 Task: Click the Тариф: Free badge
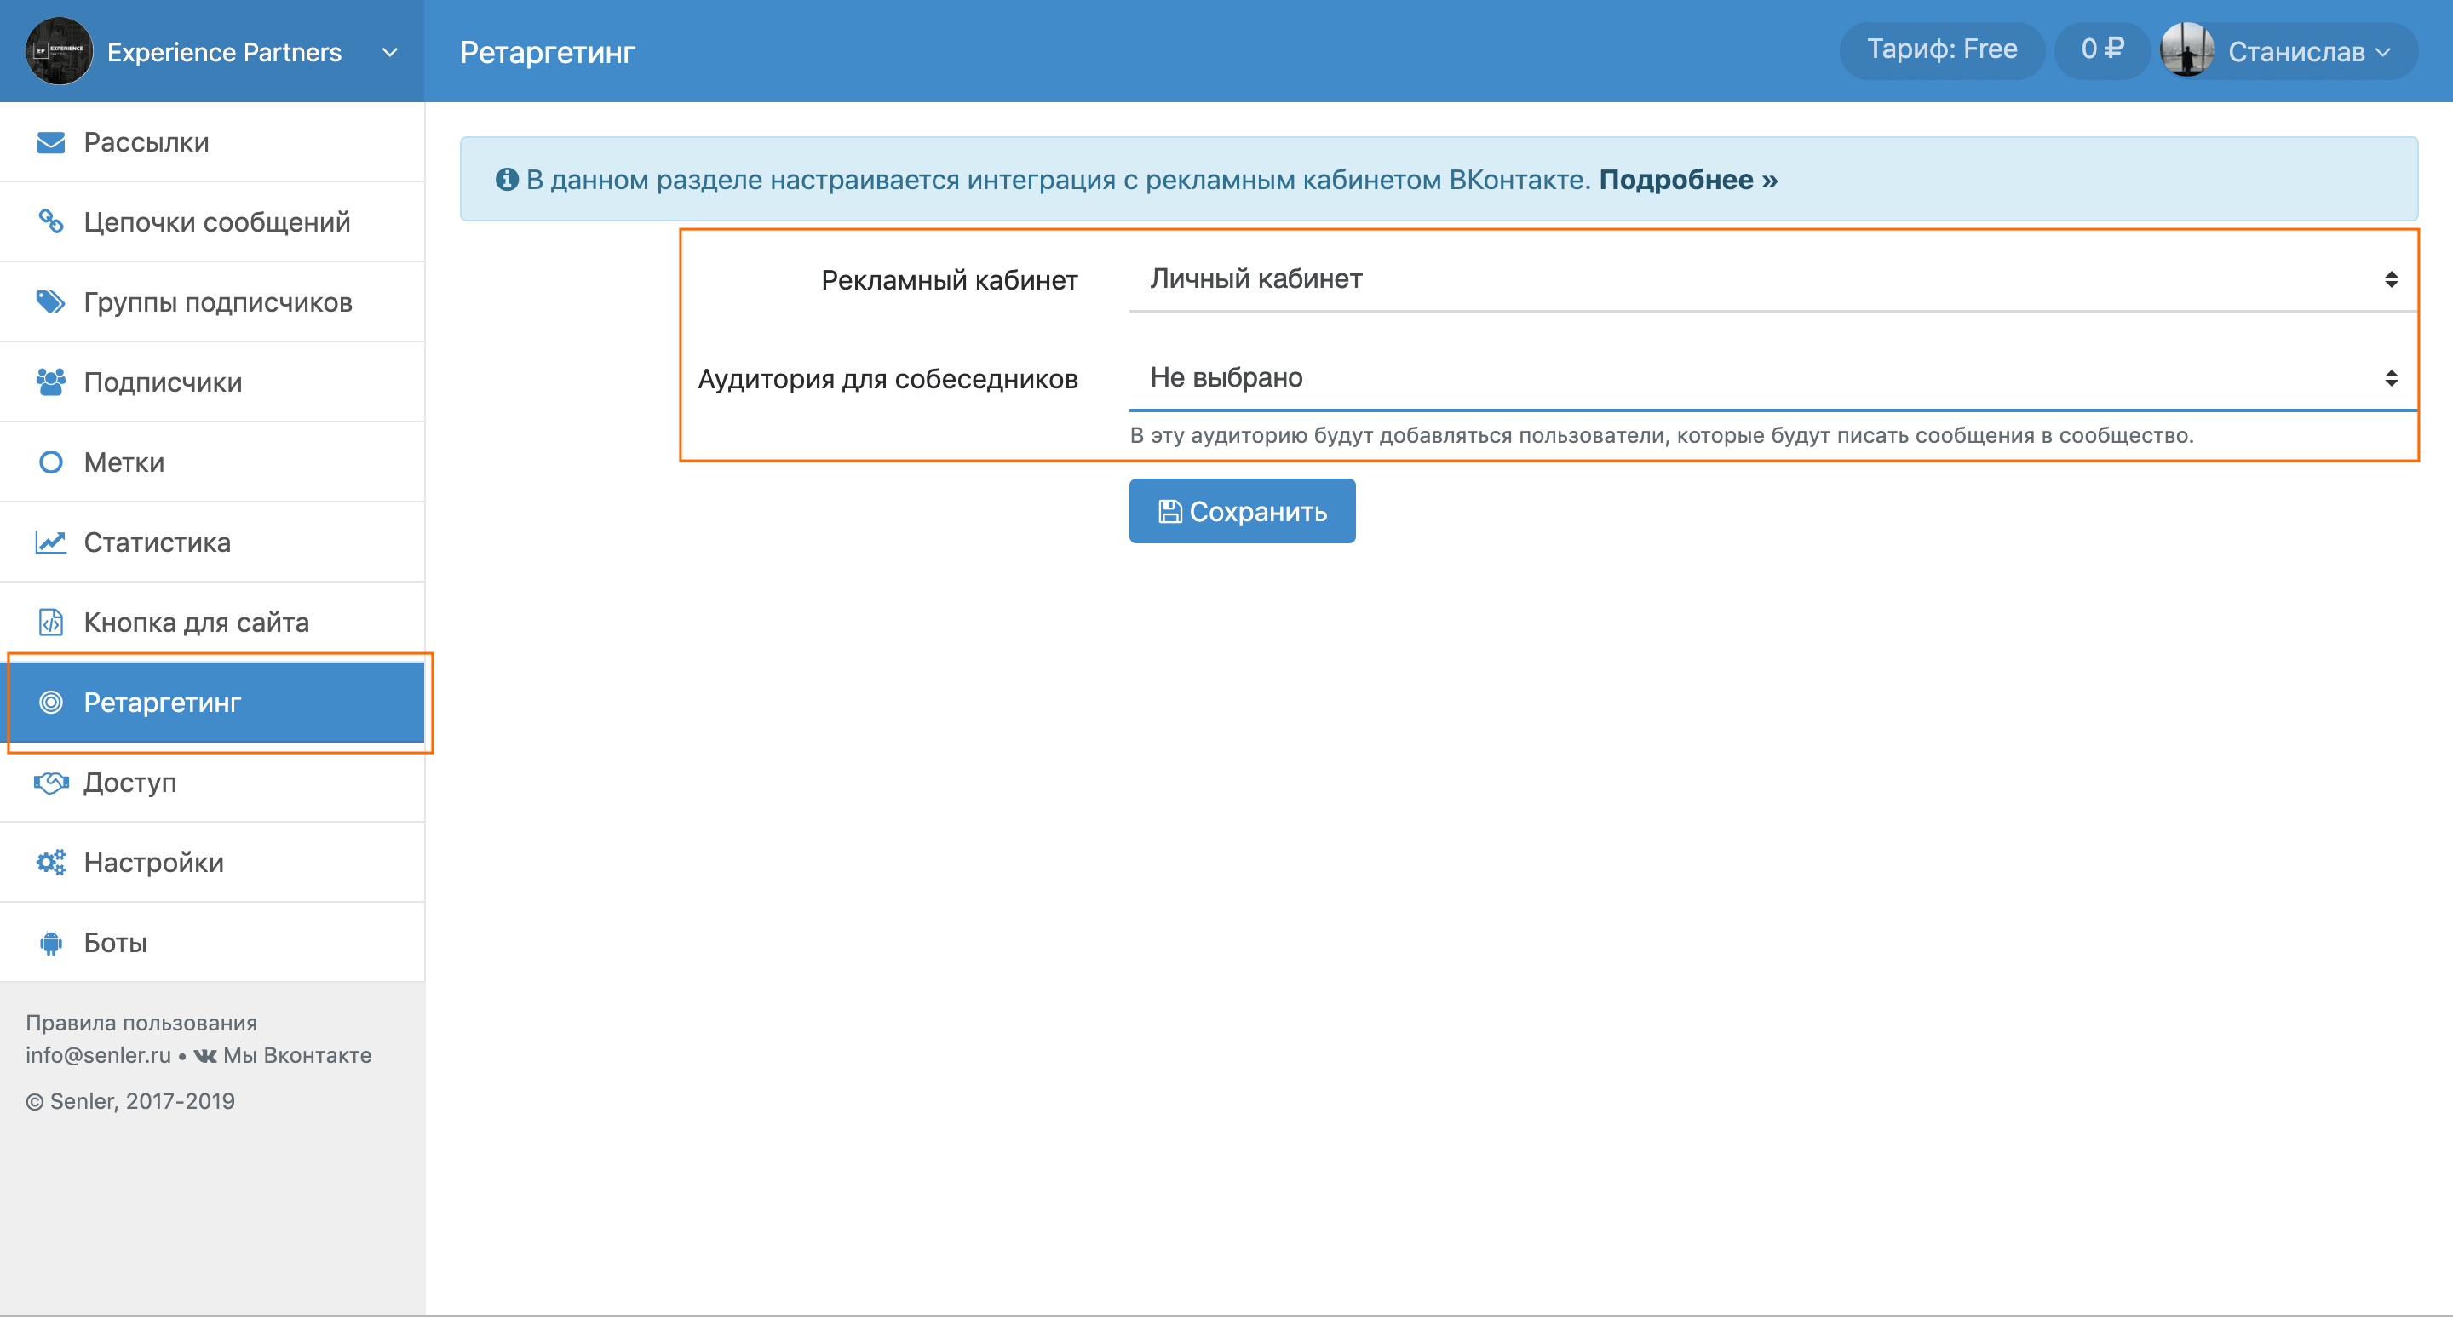pos(1941,49)
